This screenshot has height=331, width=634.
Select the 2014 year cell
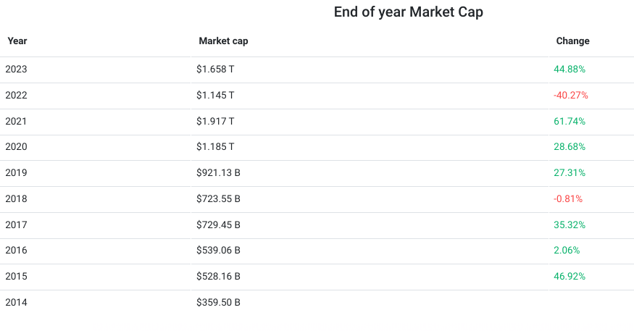point(16,302)
